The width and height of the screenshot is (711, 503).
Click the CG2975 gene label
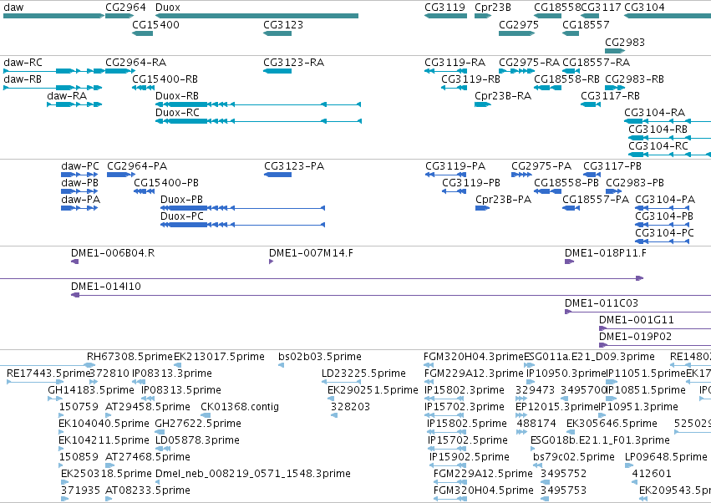pos(519,25)
